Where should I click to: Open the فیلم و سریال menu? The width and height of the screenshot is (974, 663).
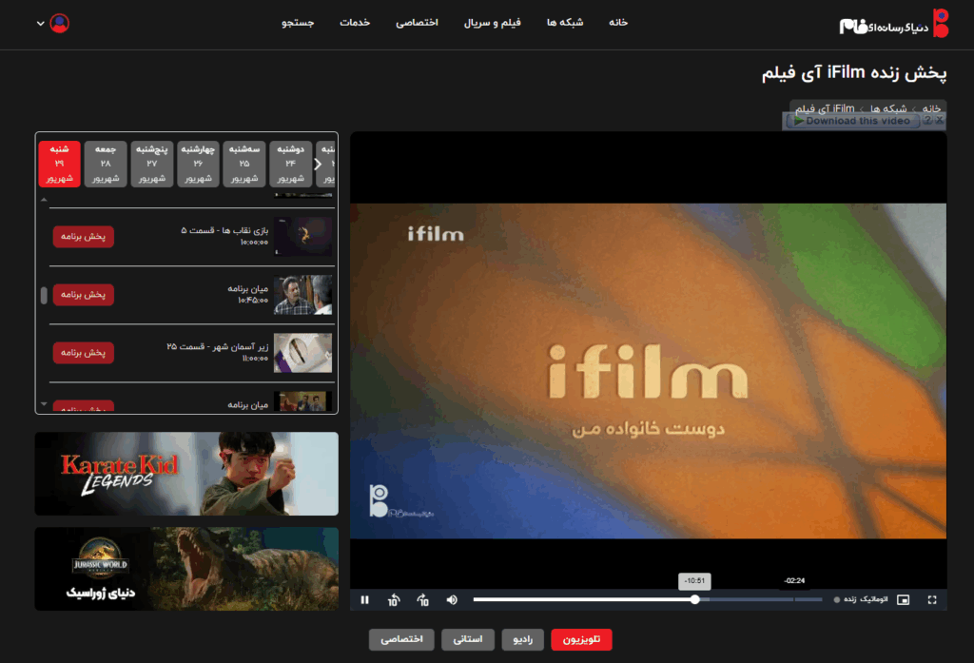(492, 23)
